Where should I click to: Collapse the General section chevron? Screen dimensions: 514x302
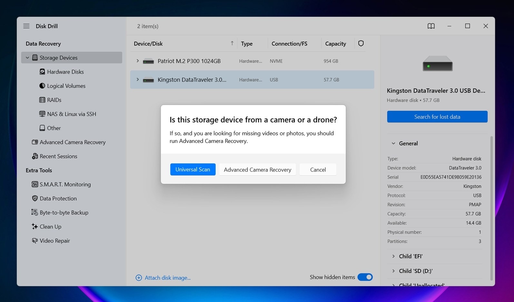pyautogui.click(x=393, y=143)
